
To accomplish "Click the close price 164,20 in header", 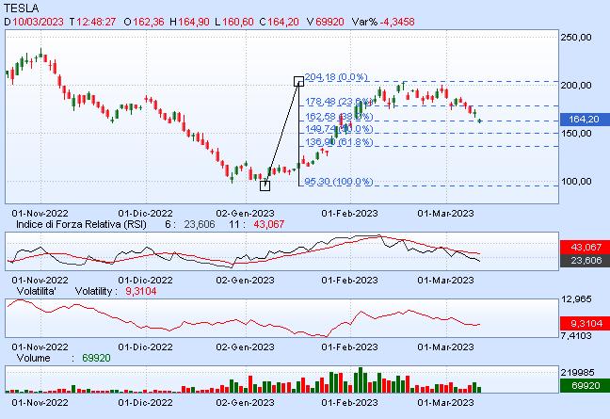I will (282, 22).
